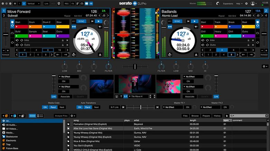Viewport: 270px width, 151px height.
Task: Click play button on deck 1
Action: point(98,21)
